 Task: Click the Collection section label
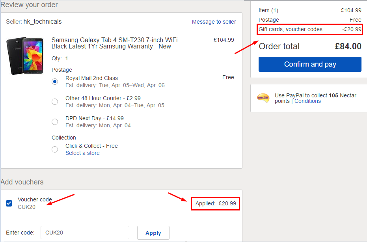click(x=64, y=138)
